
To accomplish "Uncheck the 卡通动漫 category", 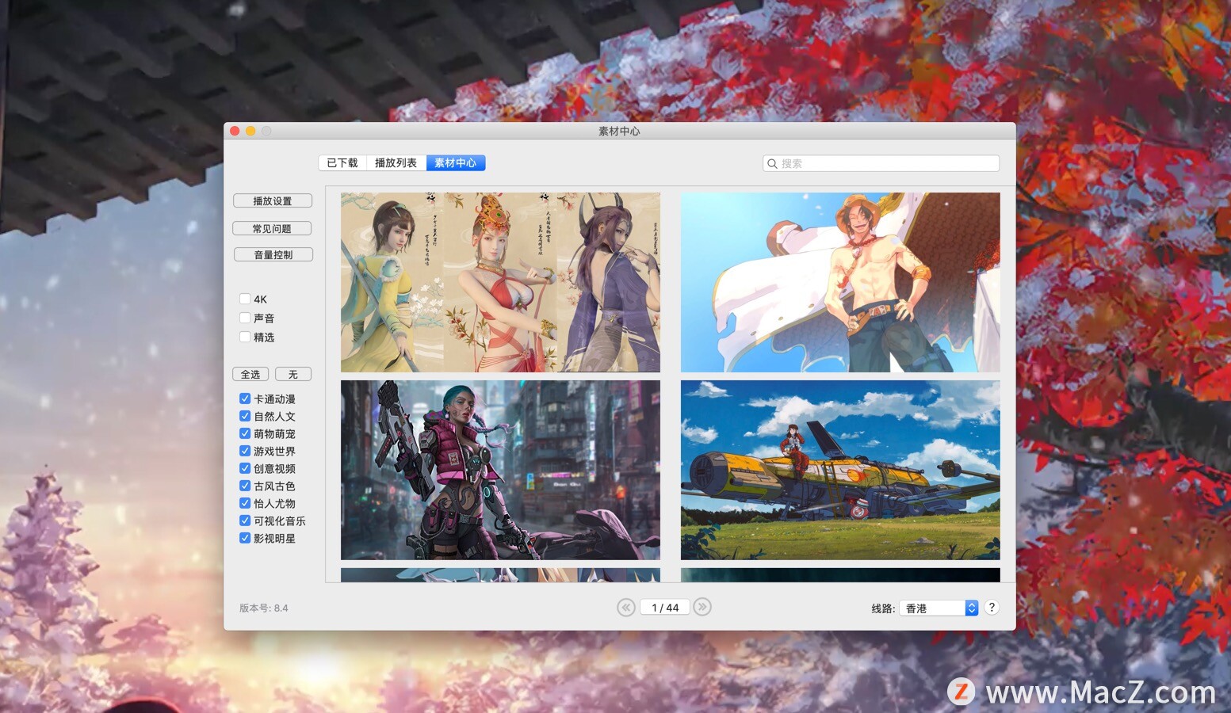I will [x=245, y=398].
